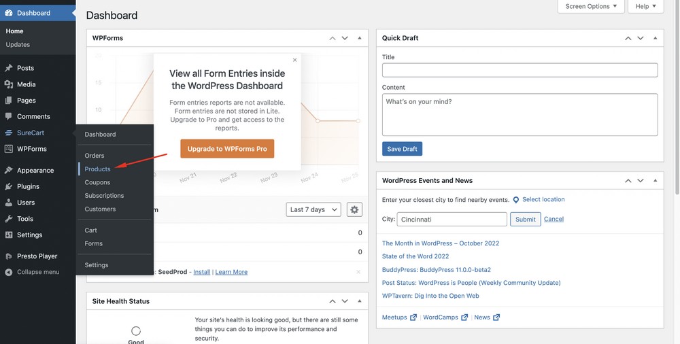Select Products in SureCart submenu
Image resolution: width=680 pixels, height=344 pixels.
tap(97, 169)
